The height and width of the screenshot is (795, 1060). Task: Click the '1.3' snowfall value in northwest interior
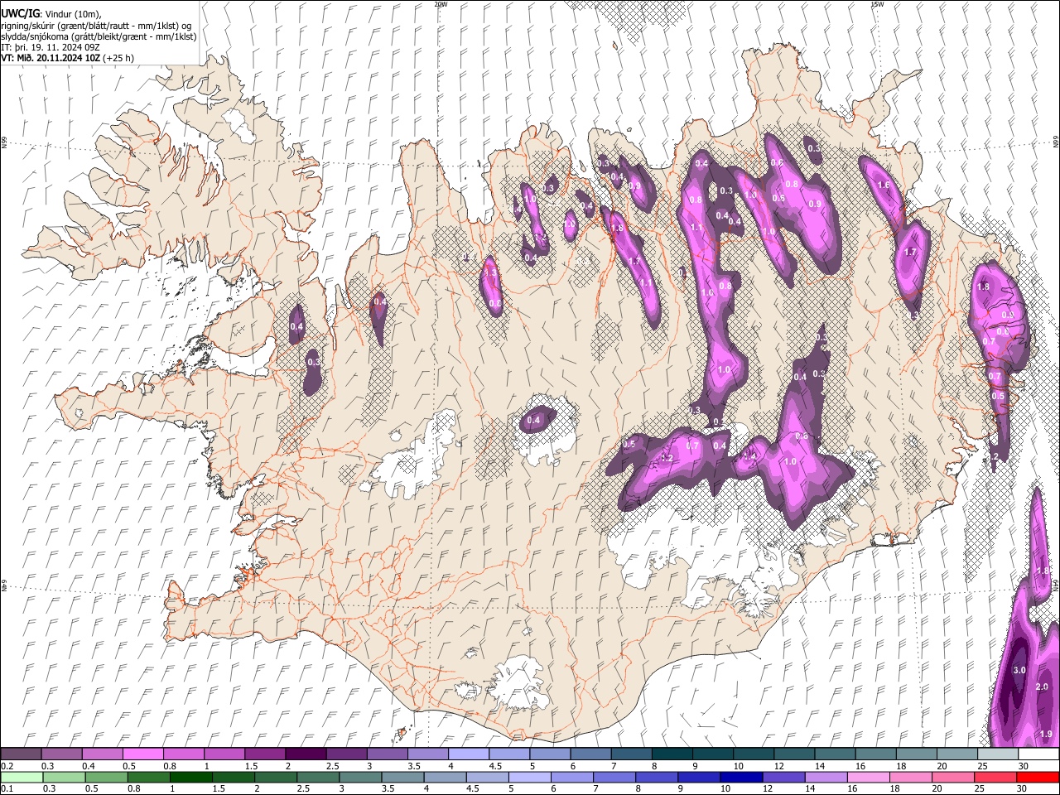point(490,272)
